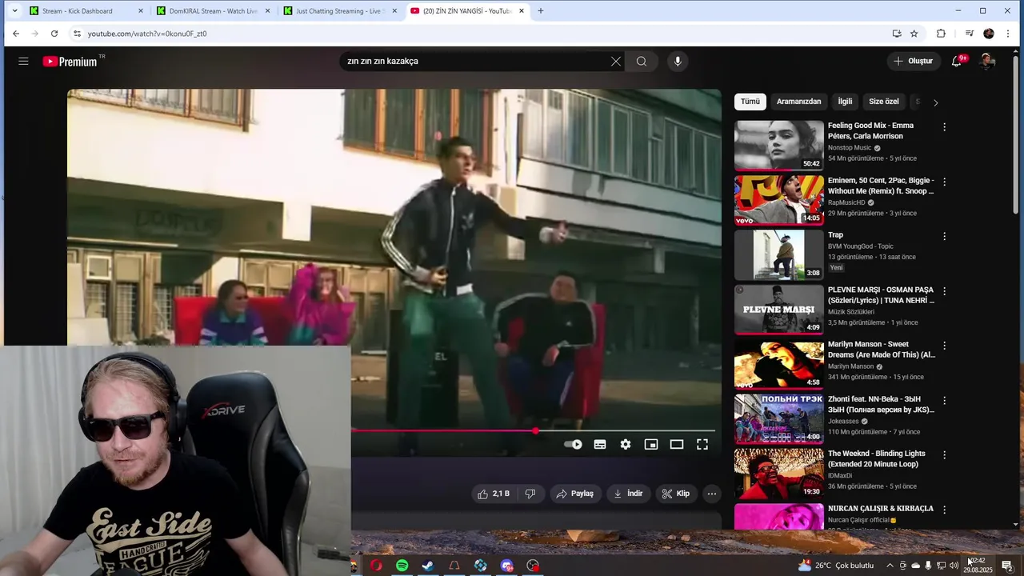Click the Oluştur create button
Viewport: 1024px width, 576px height.
(913, 62)
